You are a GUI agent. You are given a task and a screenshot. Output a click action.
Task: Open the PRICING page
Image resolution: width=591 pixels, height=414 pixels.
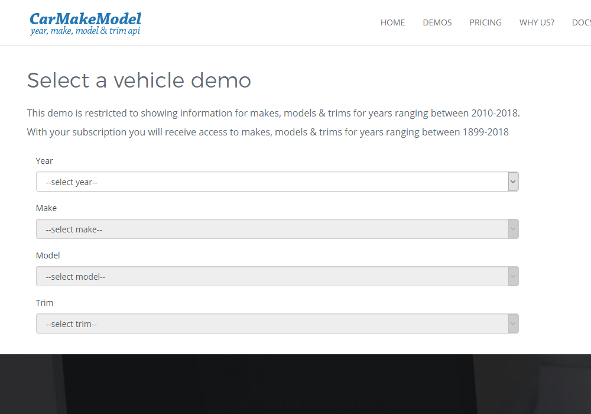coord(485,22)
